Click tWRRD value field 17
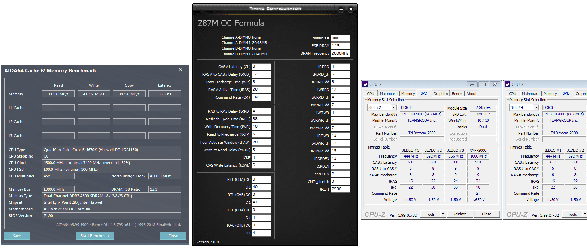The width and height of the screenshot is (587, 248). pyautogui.click(x=340, y=90)
